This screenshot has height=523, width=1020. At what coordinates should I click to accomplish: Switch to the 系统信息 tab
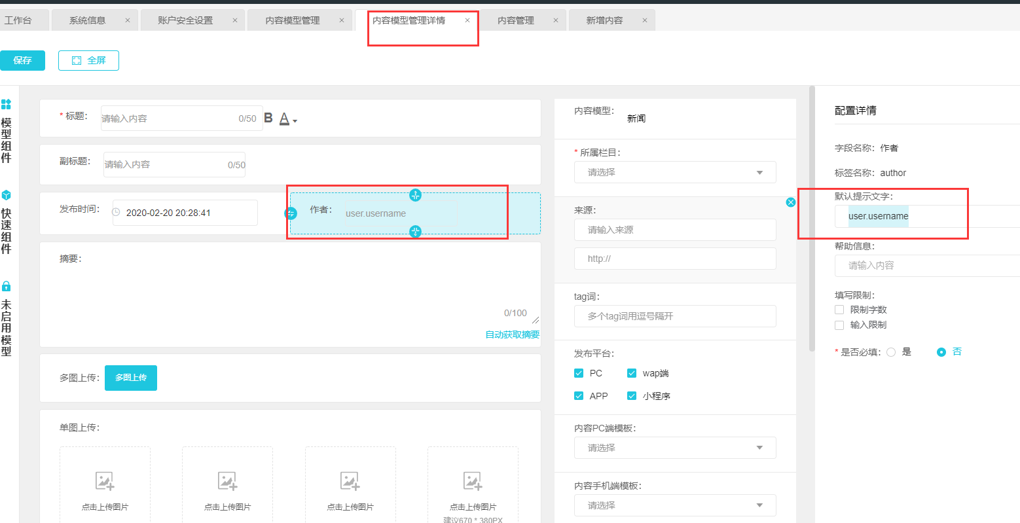(88, 20)
